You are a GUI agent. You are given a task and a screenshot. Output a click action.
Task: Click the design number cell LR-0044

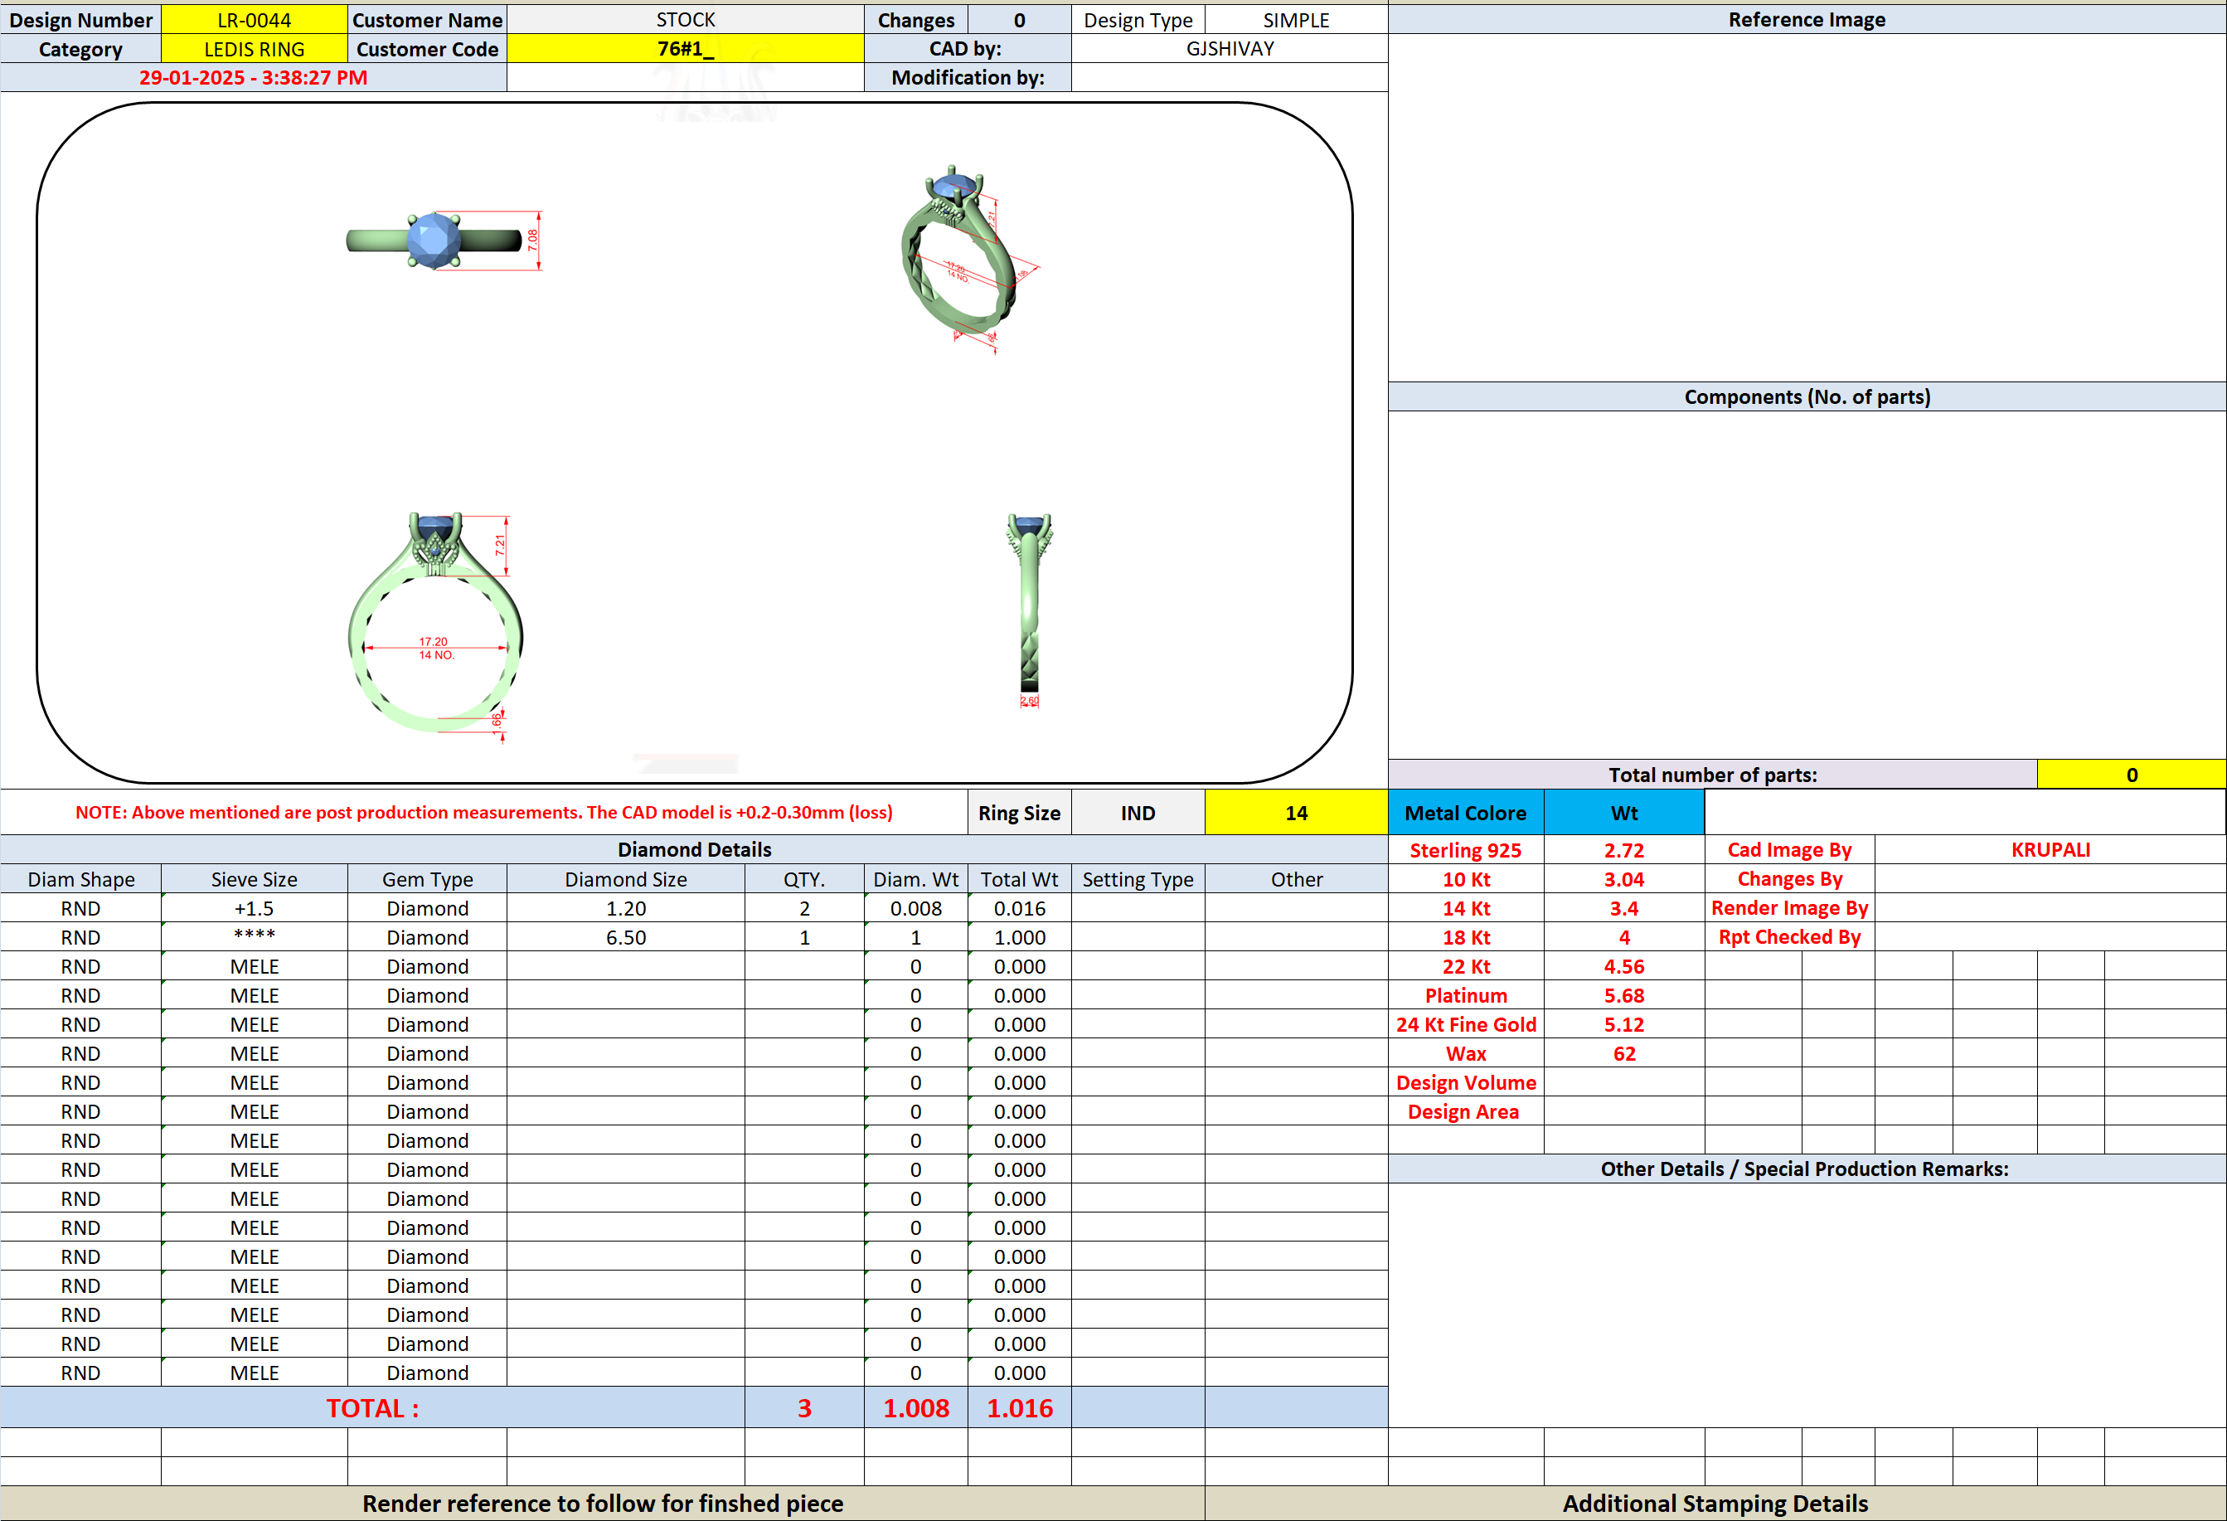254,20
